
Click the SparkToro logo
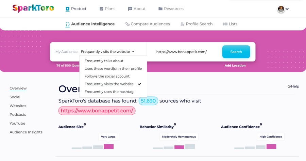(33, 9)
